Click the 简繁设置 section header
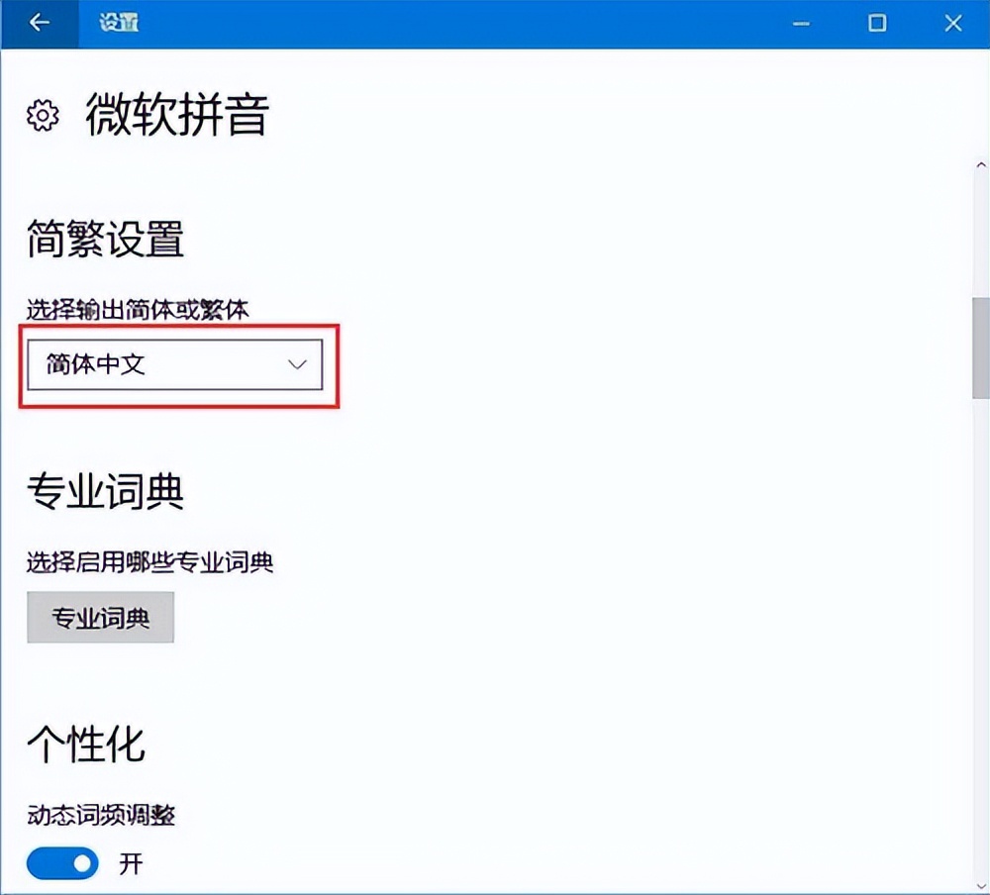990x895 pixels. click(102, 239)
